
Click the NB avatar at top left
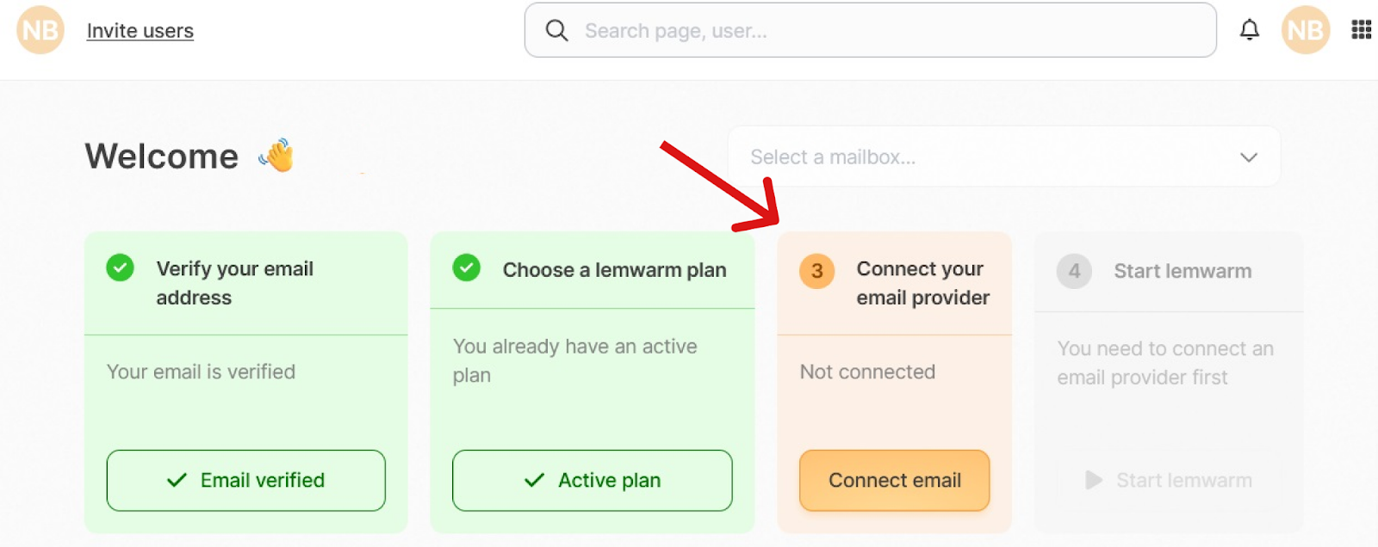pyautogui.click(x=40, y=30)
